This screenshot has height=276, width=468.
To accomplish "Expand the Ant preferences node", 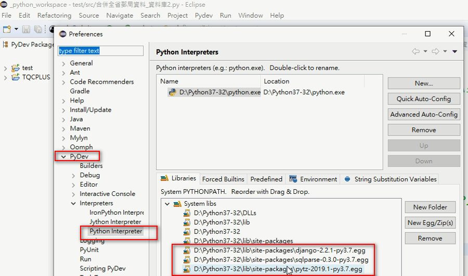I will 63,73.
